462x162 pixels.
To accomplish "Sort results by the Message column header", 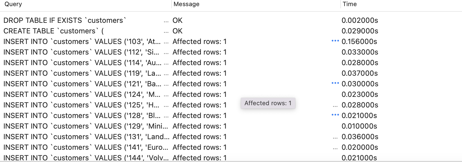I will (186, 4).
